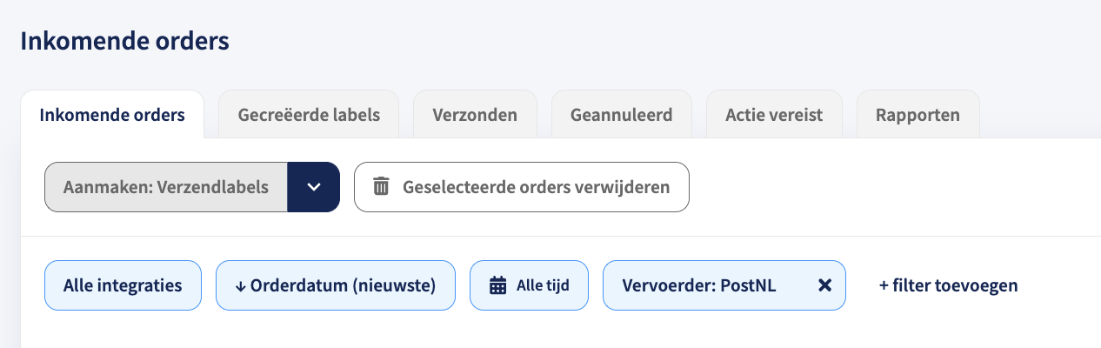The width and height of the screenshot is (1101, 348).
Task: Go to the Geannuleerd tab
Action: click(x=621, y=115)
